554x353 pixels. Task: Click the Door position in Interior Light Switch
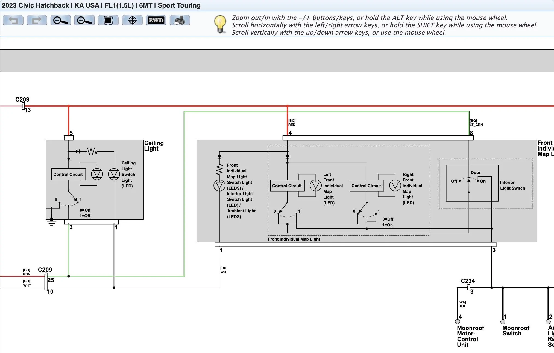[x=475, y=173]
